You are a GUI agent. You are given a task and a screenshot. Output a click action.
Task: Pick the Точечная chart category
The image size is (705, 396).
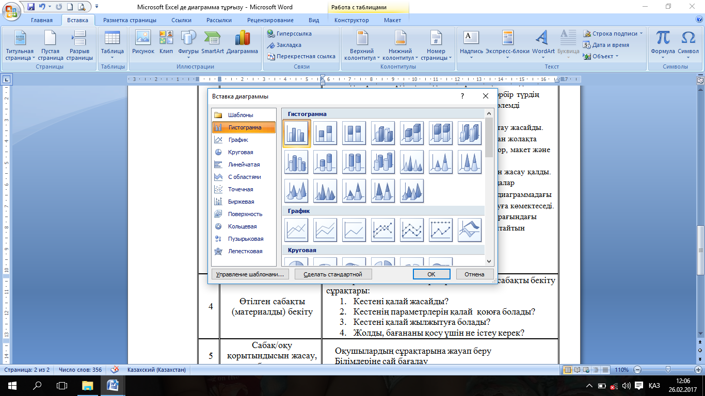pos(244,189)
